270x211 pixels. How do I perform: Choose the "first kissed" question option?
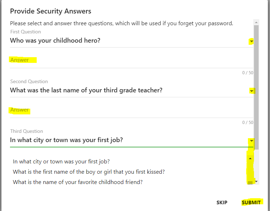click(89, 172)
